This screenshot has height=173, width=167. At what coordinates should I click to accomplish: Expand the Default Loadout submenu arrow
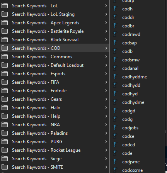pyautogui.click(x=106, y=65)
